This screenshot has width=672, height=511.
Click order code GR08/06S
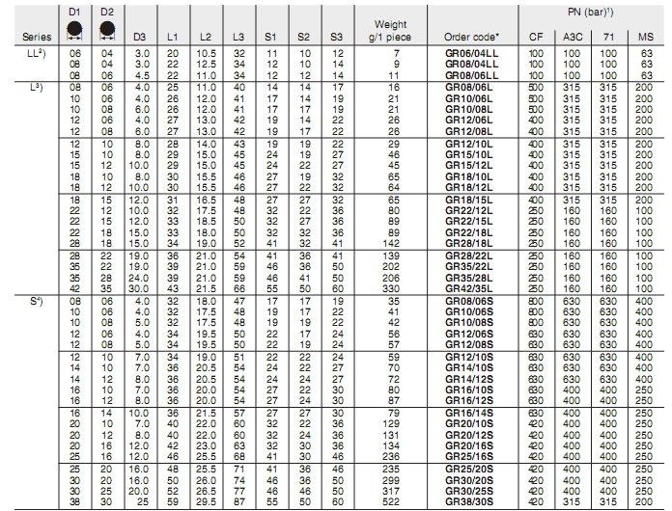[471, 302]
